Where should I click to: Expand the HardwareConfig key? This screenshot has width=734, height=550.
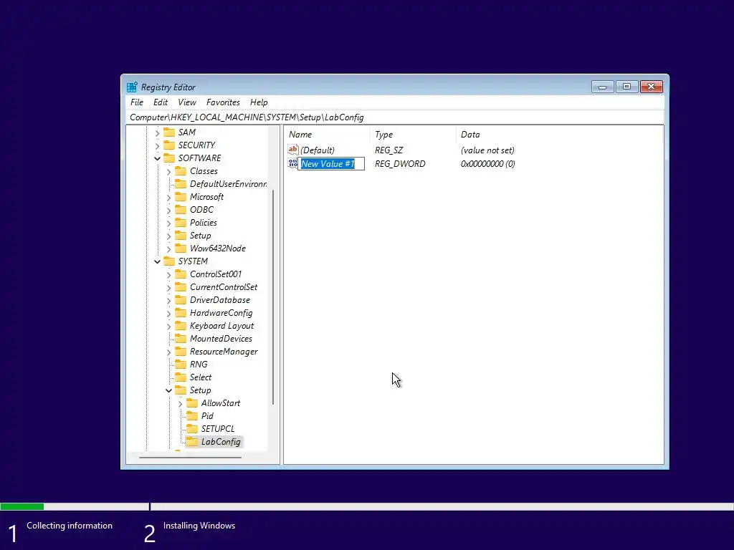[x=168, y=314]
